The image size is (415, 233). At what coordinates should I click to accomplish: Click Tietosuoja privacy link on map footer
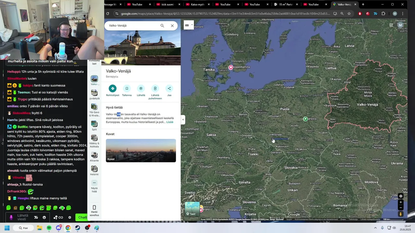click(353, 219)
